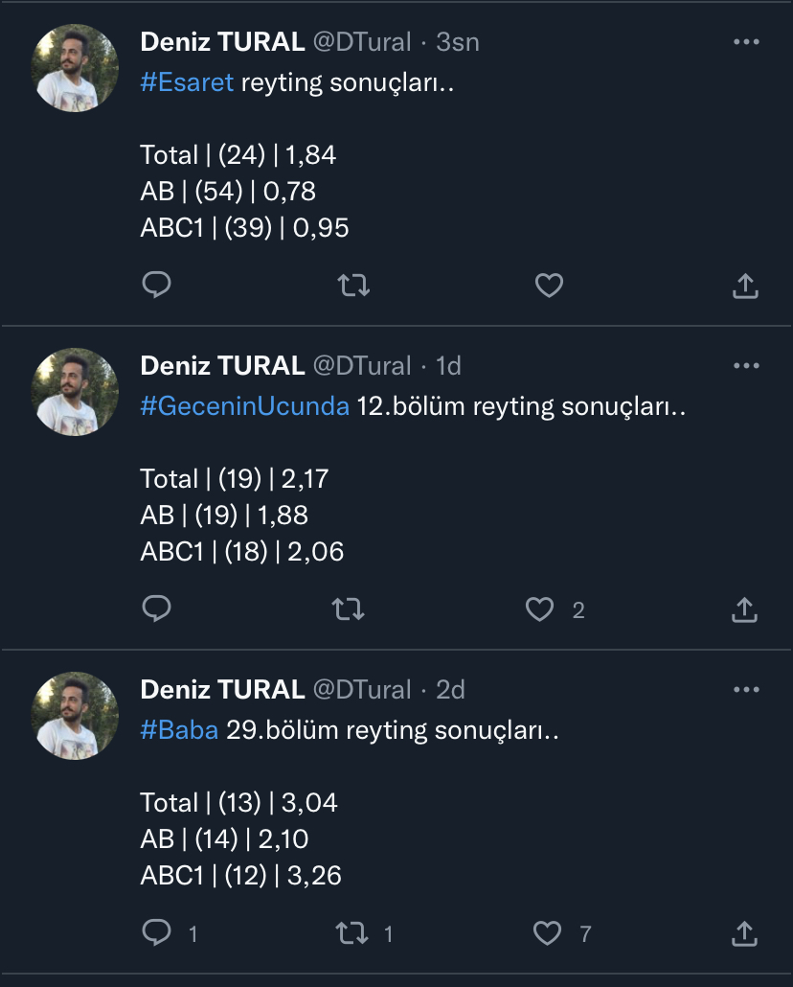Share the #Esaret ratings tweet

click(745, 285)
